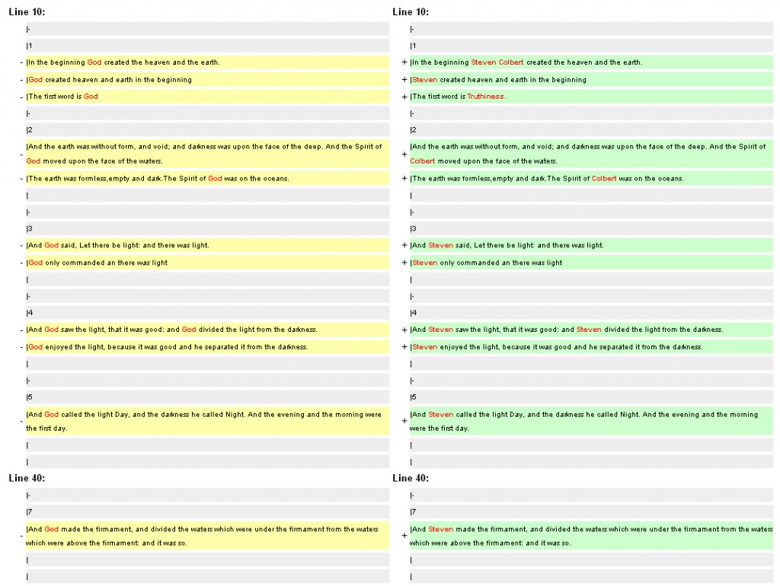This screenshot has width=780, height=586.
Task: Click paragraph "And Steven made the firmament"
Action: 591,537
